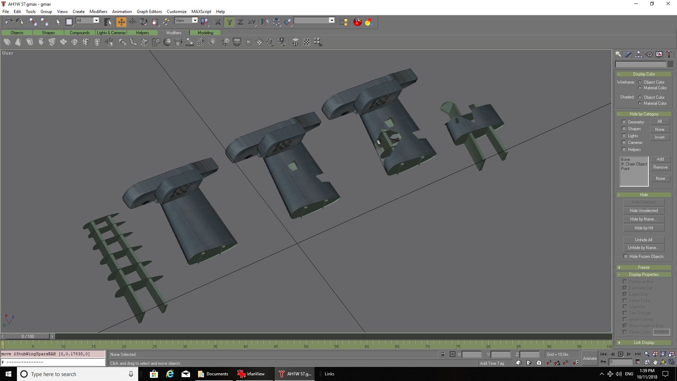Open the selection filter All dropdown
Viewport: 677px width, 381px height.
96,20
